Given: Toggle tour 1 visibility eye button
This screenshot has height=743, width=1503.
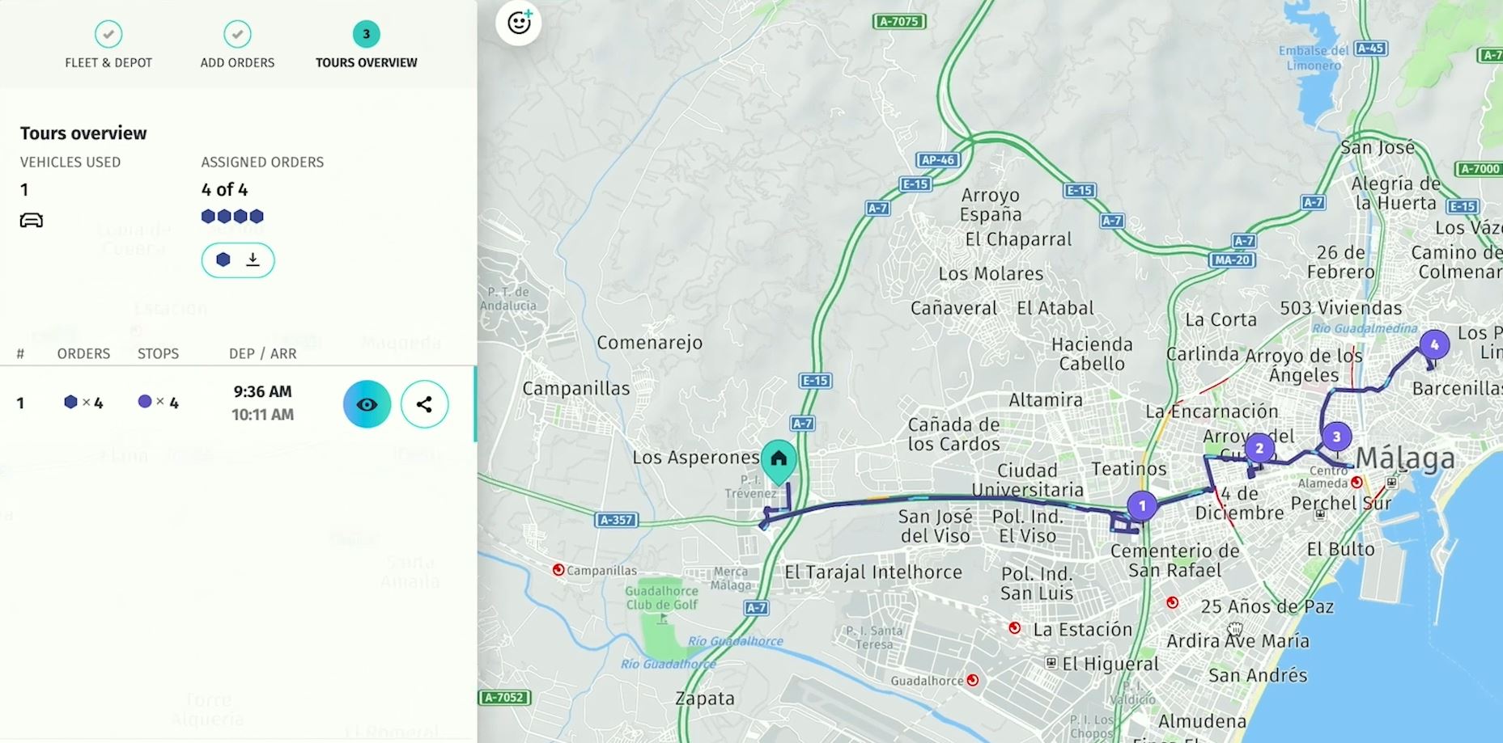Looking at the screenshot, I should pos(367,404).
